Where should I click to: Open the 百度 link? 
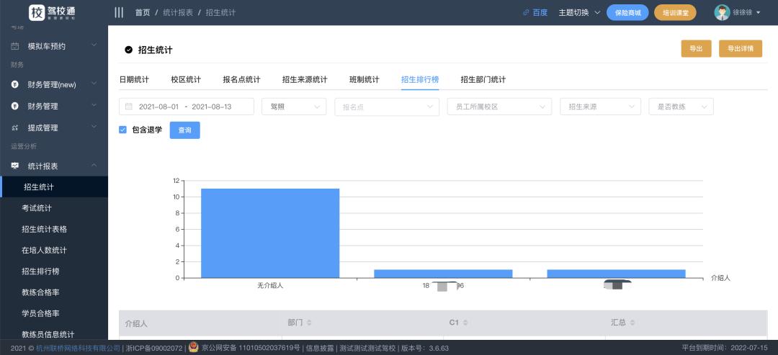pyautogui.click(x=540, y=12)
